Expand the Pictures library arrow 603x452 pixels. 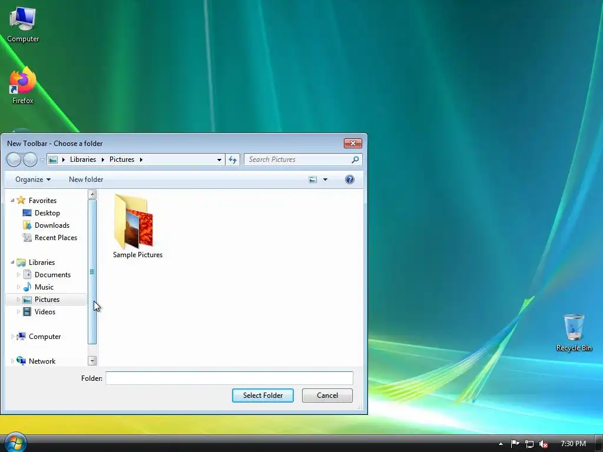(x=18, y=300)
